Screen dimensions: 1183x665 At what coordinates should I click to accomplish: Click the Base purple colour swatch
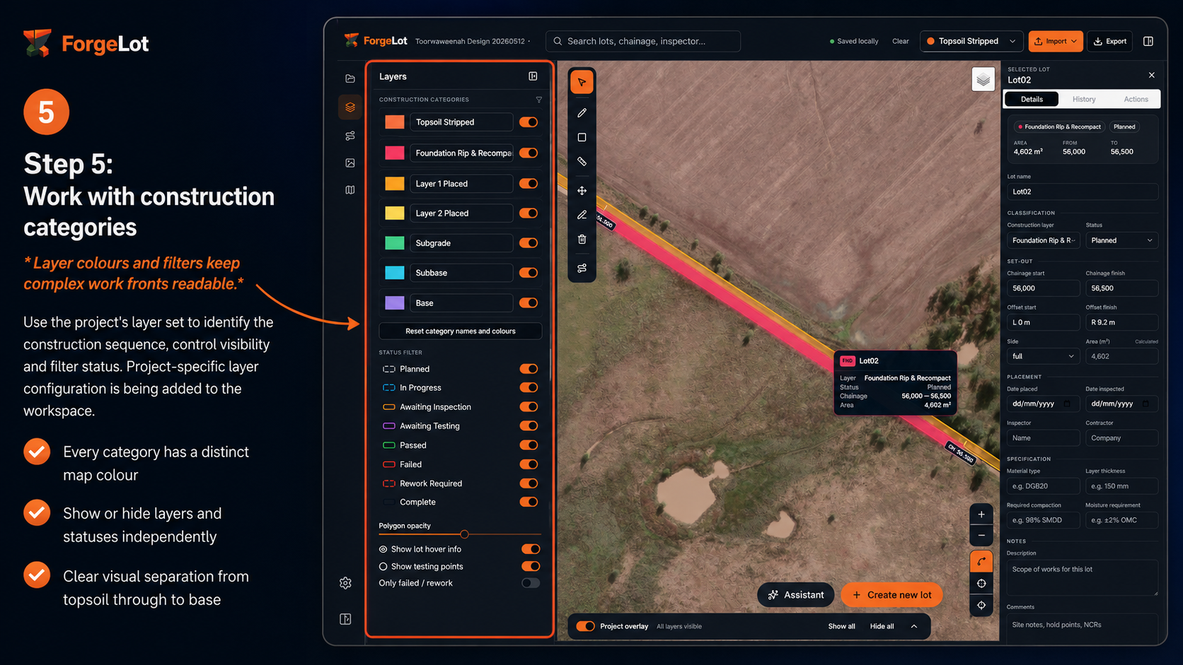[395, 303]
